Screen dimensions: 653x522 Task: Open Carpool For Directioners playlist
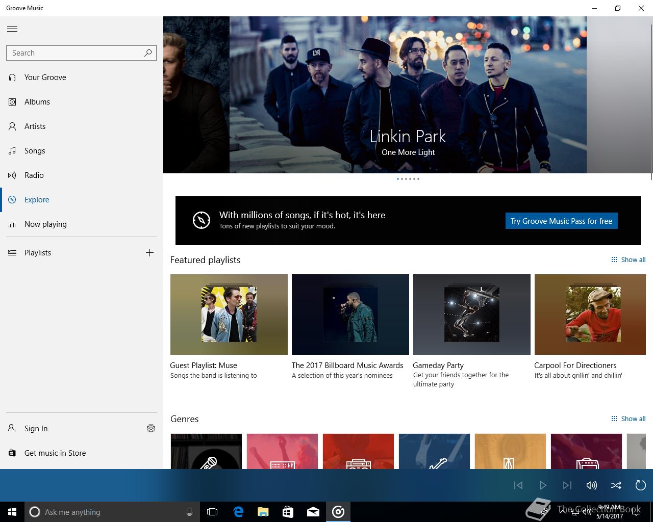tap(590, 315)
